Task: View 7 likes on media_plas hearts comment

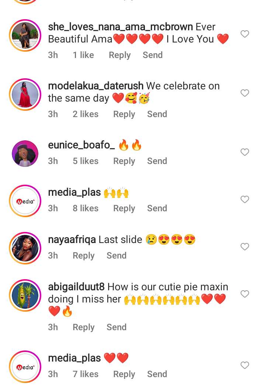Action: coord(86,374)
